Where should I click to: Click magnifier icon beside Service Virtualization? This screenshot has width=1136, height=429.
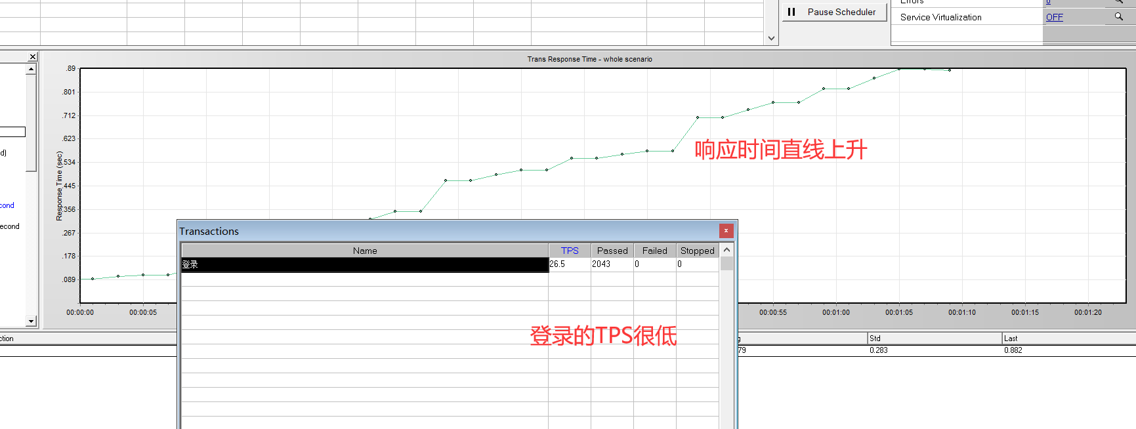pos(1118,16)
